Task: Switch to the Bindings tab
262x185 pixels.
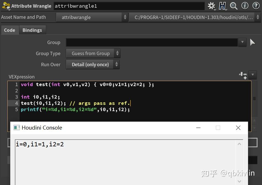Action: (x=32, y=30)
